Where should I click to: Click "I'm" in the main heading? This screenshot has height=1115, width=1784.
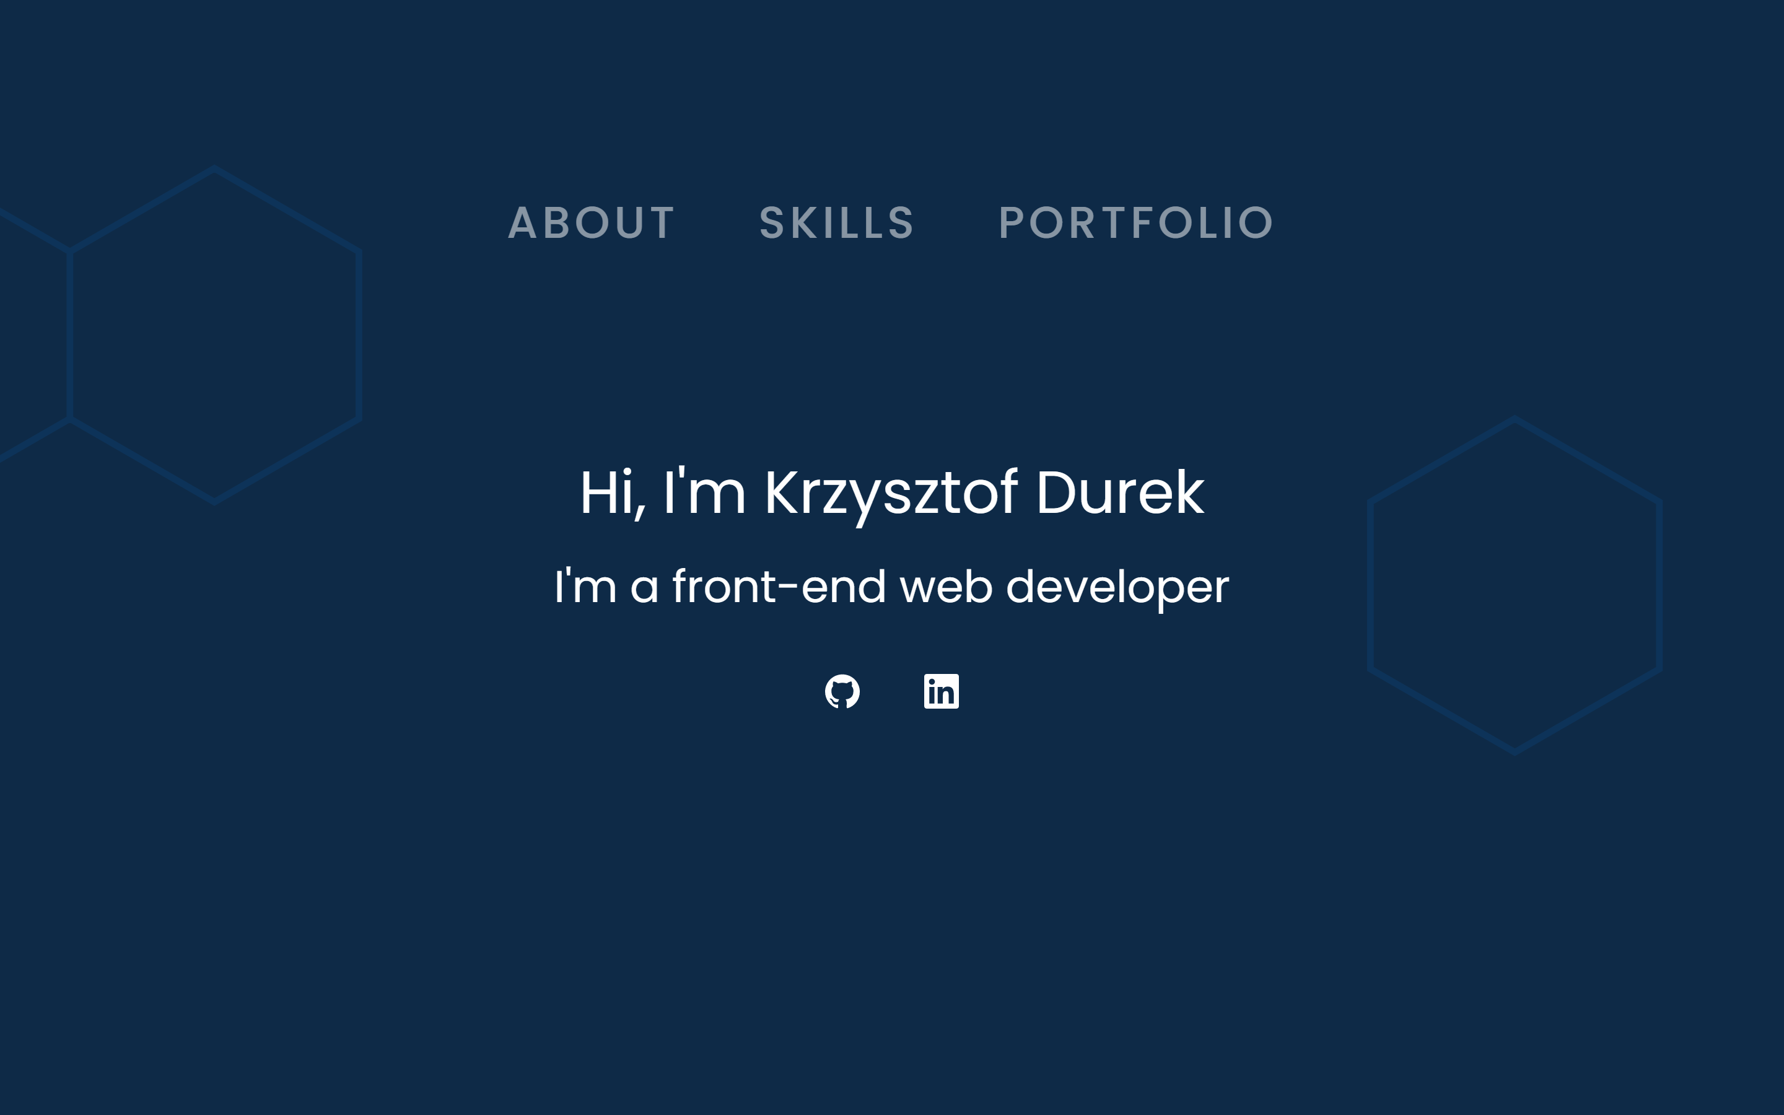(704, 492)
